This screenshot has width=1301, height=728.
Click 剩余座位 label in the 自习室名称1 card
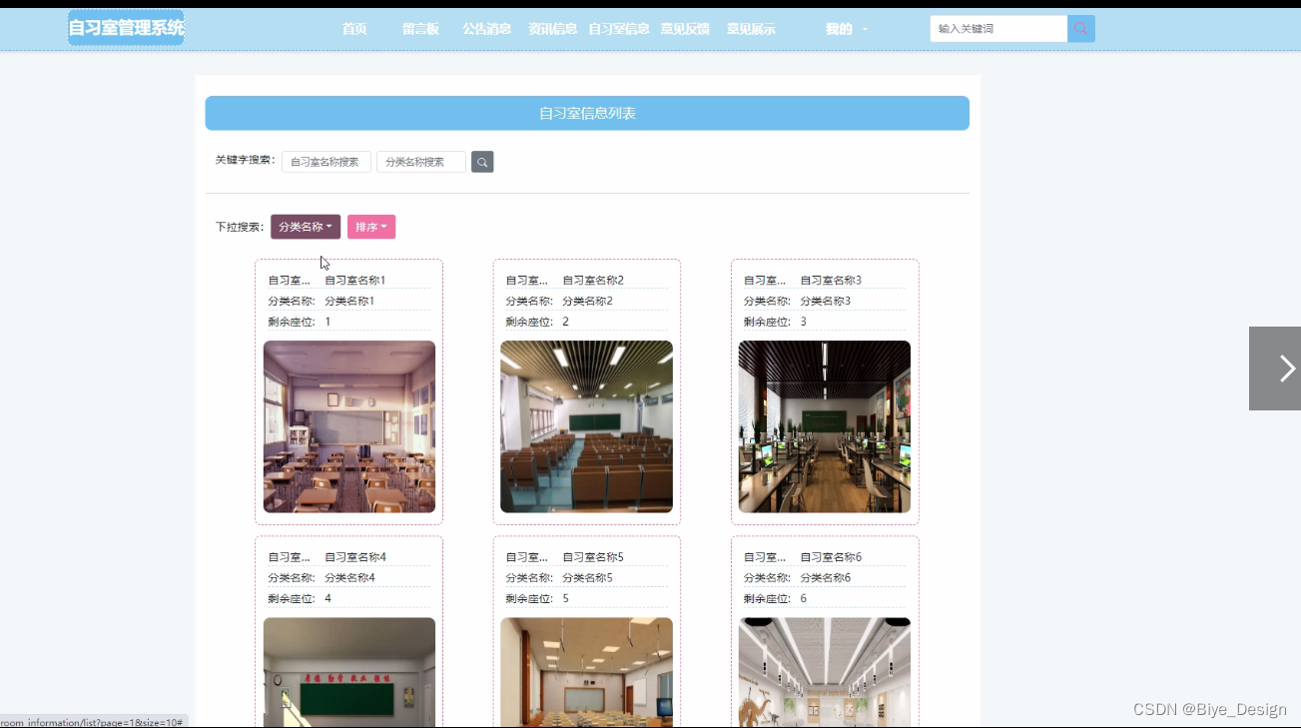coord(292,323)
